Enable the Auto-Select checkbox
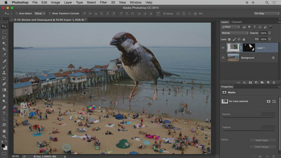 (17, 13)
